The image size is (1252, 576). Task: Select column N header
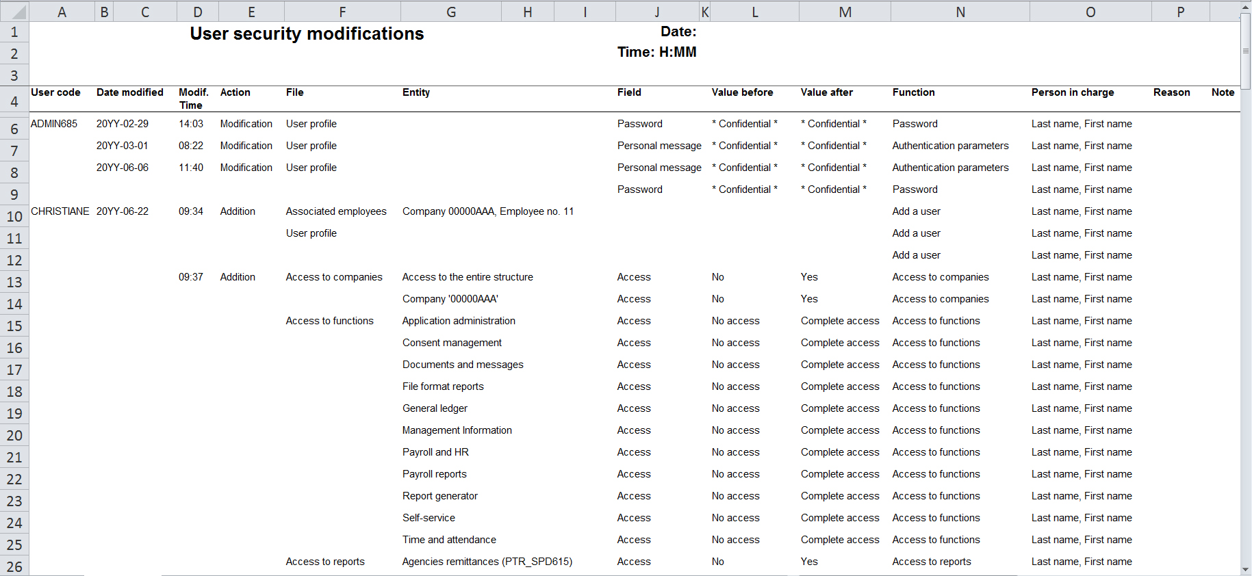click(x=960, y=12)
